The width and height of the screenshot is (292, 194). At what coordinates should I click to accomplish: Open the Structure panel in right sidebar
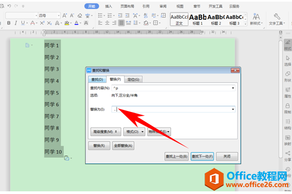288,124
